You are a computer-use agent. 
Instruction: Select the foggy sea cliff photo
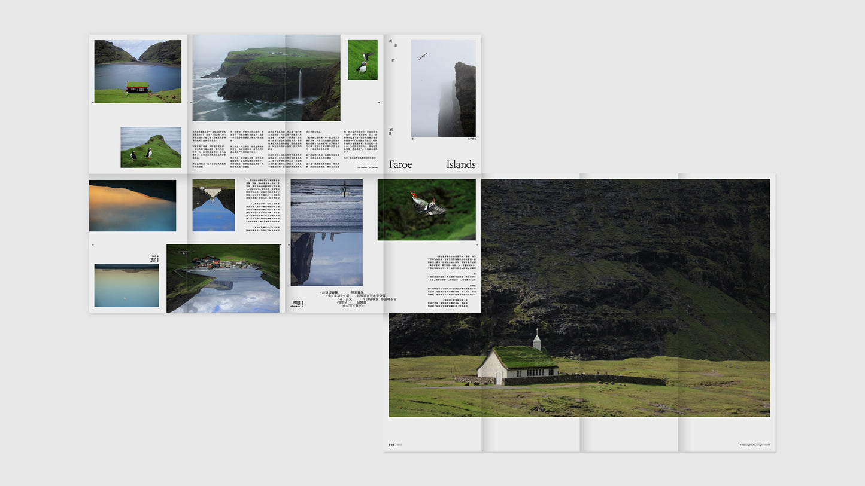pos(443,88)
